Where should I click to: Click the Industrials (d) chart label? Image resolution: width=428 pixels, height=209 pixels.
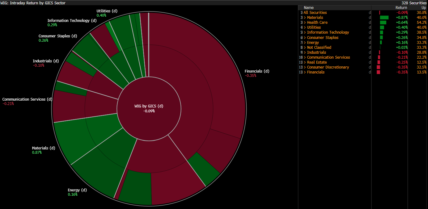(x=46, y=61)
